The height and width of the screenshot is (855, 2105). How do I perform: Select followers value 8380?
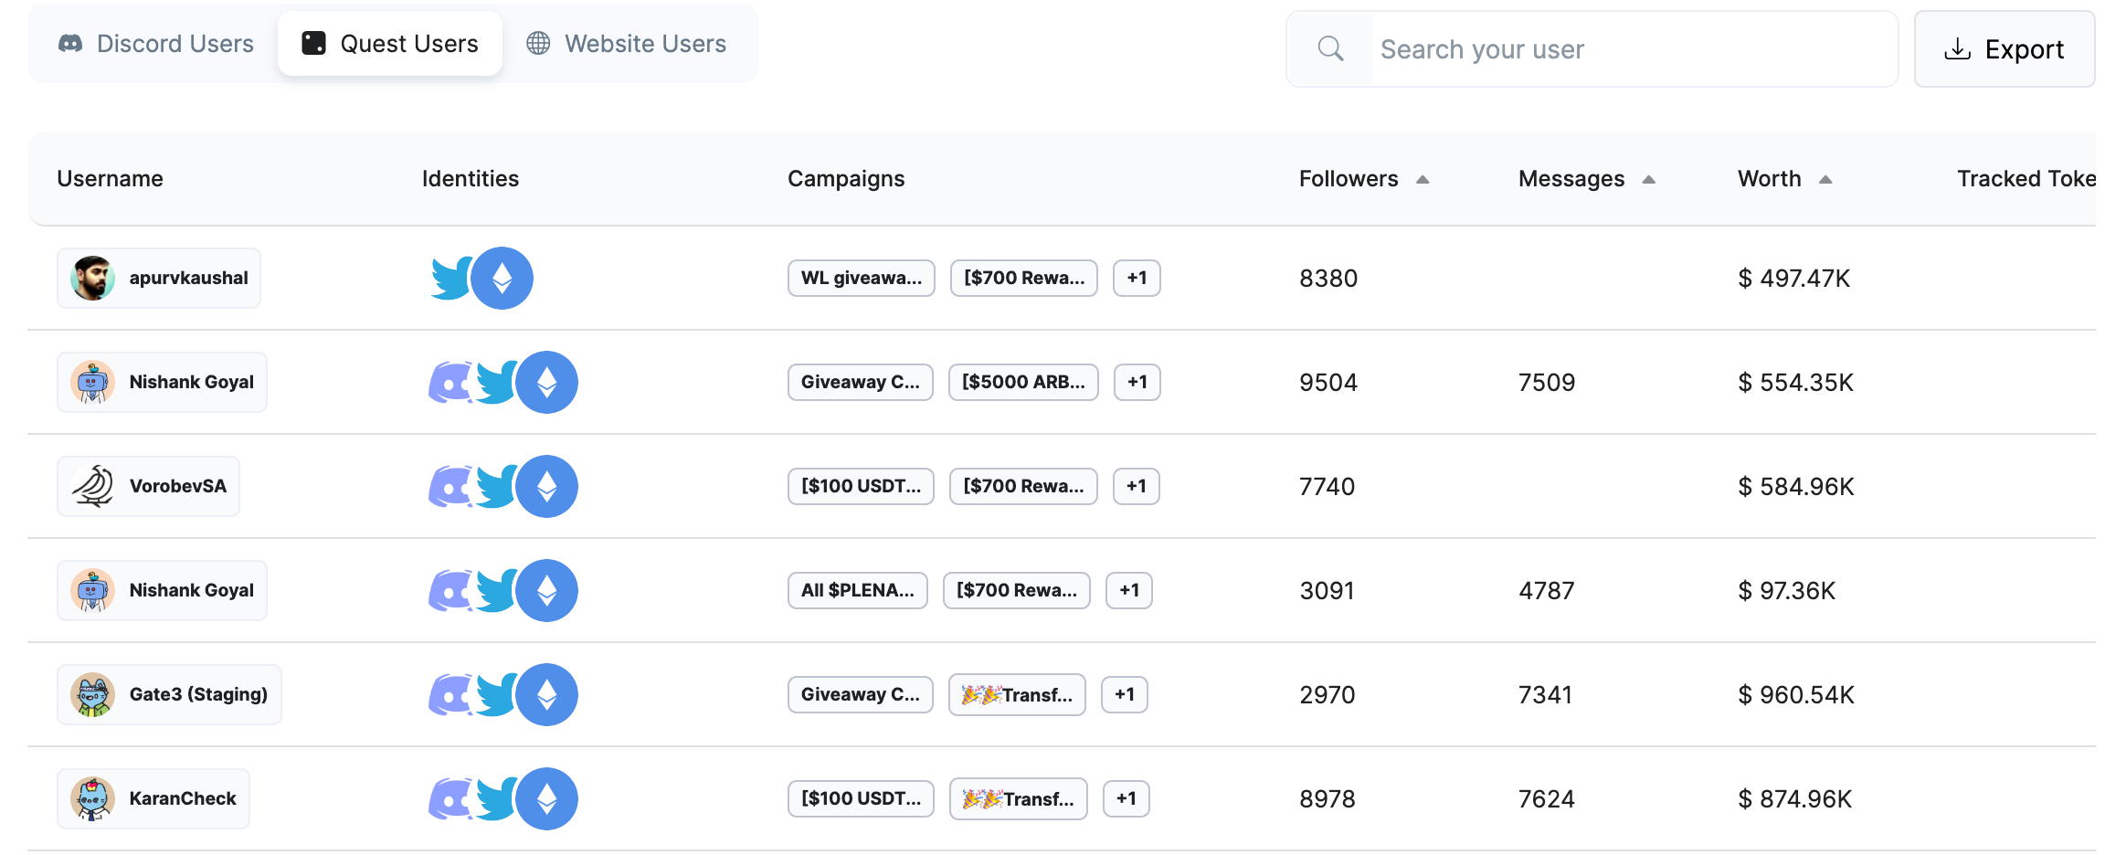(x=1328, y=278)
